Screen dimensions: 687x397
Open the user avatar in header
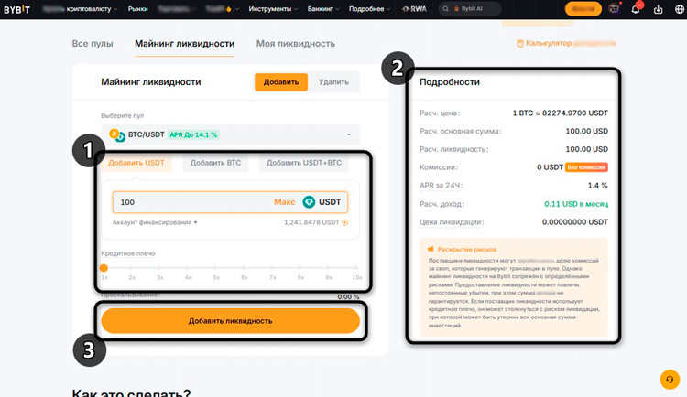tap(615, 9)
